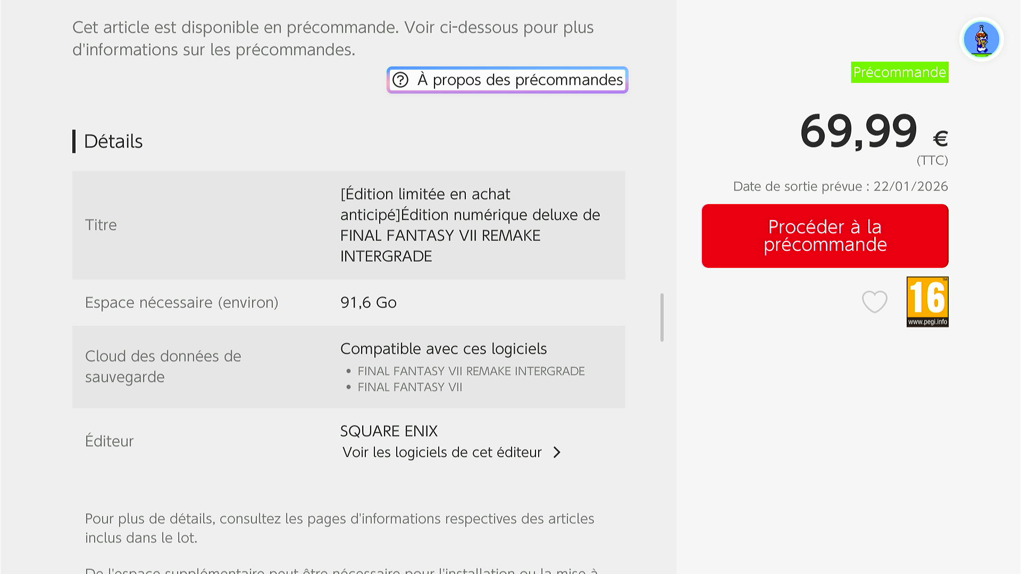1021x574 pixels.
Task: Click the question mark help icon
Action: pyautogui.click(x=400, y=80)
